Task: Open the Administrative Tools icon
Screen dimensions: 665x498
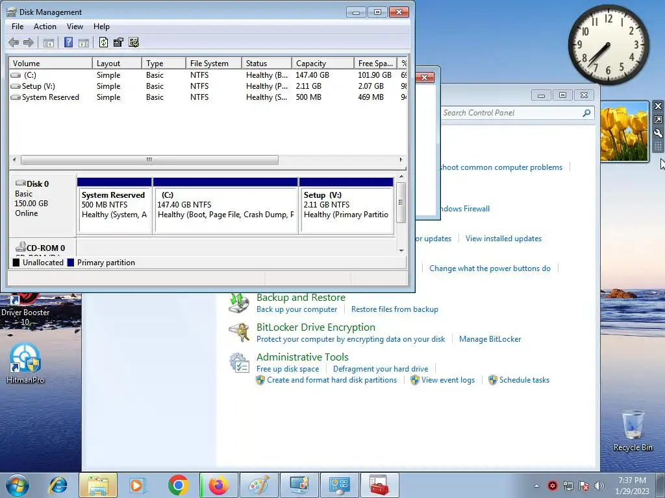Action: 239,363
